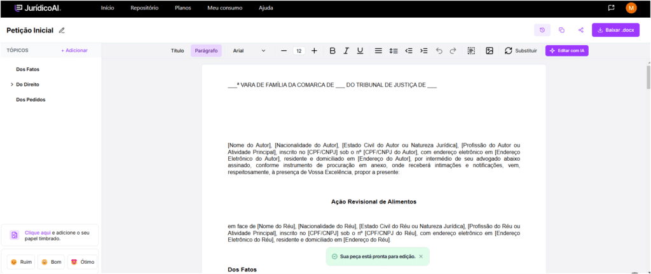Toggle italic formatting

pos(346,51)
